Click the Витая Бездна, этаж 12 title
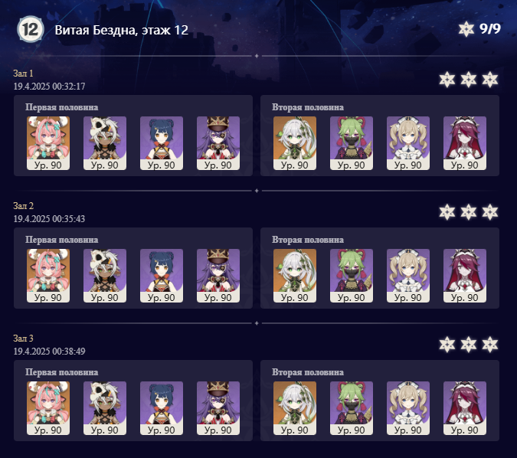This screenshot has width=517, height=458. [x=121, y=30]
